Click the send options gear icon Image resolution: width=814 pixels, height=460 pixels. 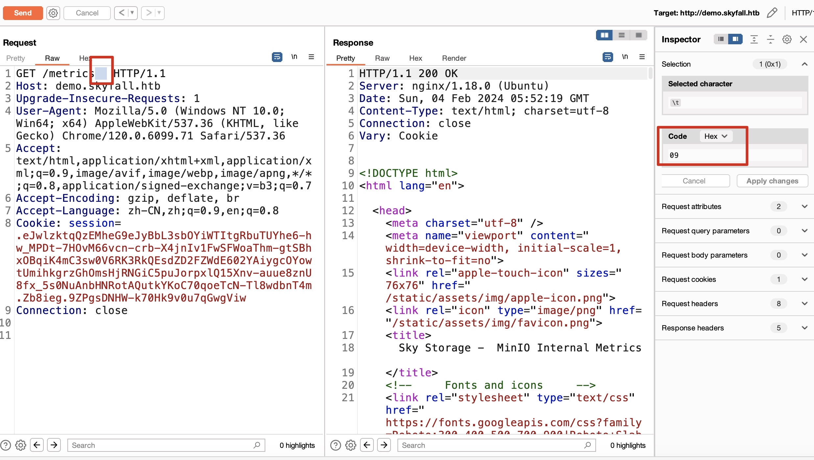(x=53, y=13)
